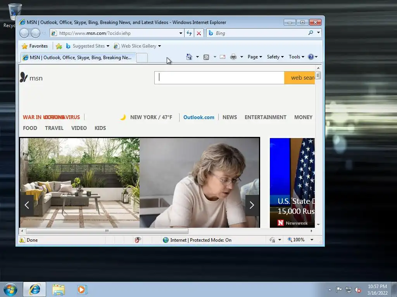The width and height of the screenshot is (397, 297).
Task: Select the MSN browser tab
Action: click(x=78, y=58)
